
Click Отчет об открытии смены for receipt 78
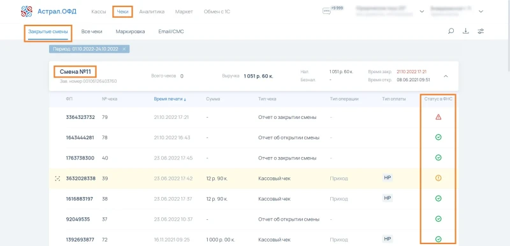(x=289, y=138)
